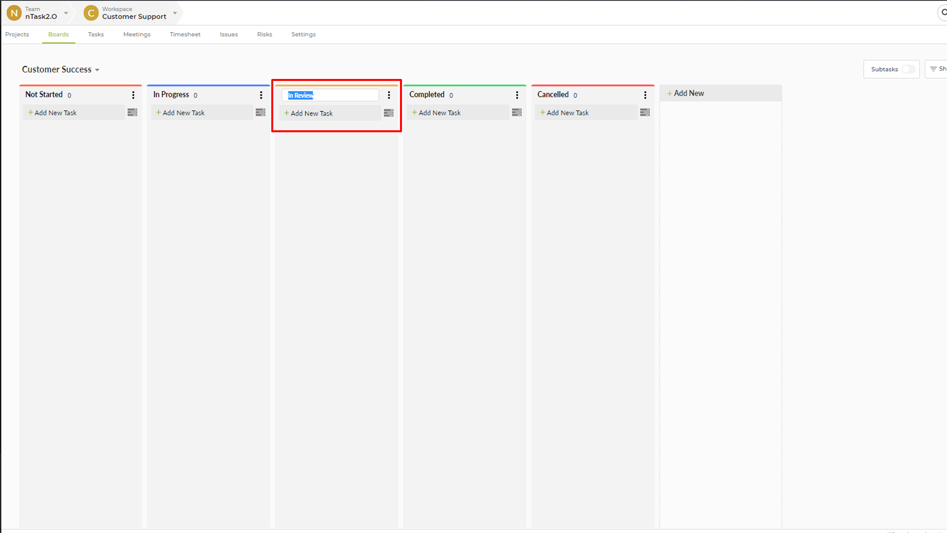Open the Timesheet tab
This screenshot has width=947, height=533.
click(185, 35)
